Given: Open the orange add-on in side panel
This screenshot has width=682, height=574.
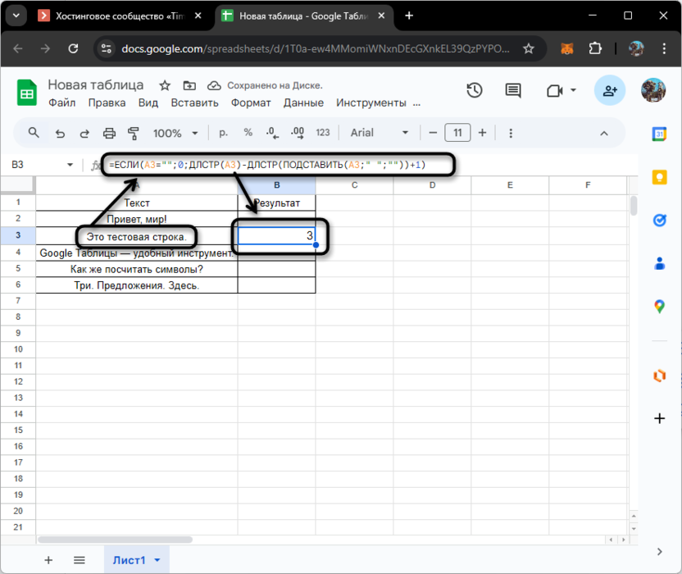Looking at the screenshot, I should tap(659, 375).
